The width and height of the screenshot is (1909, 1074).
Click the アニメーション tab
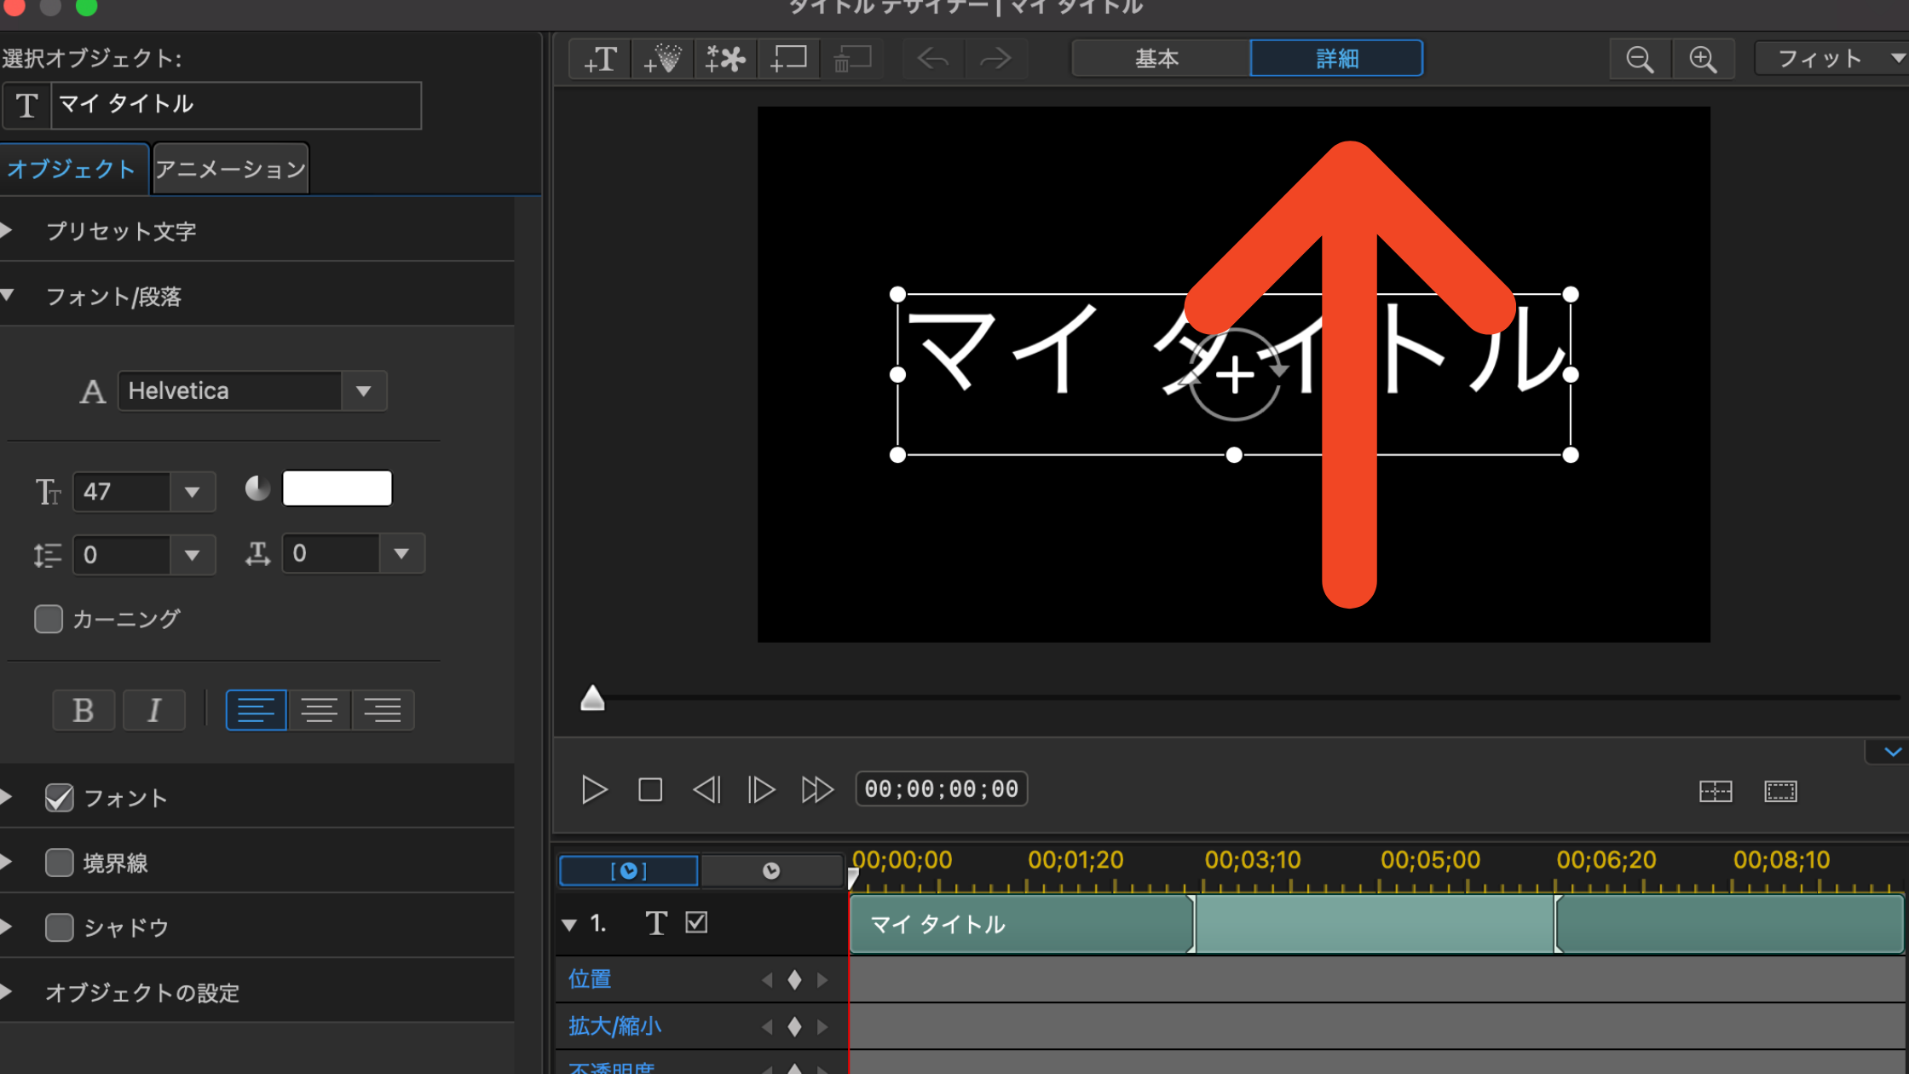[x=231, y=169]
